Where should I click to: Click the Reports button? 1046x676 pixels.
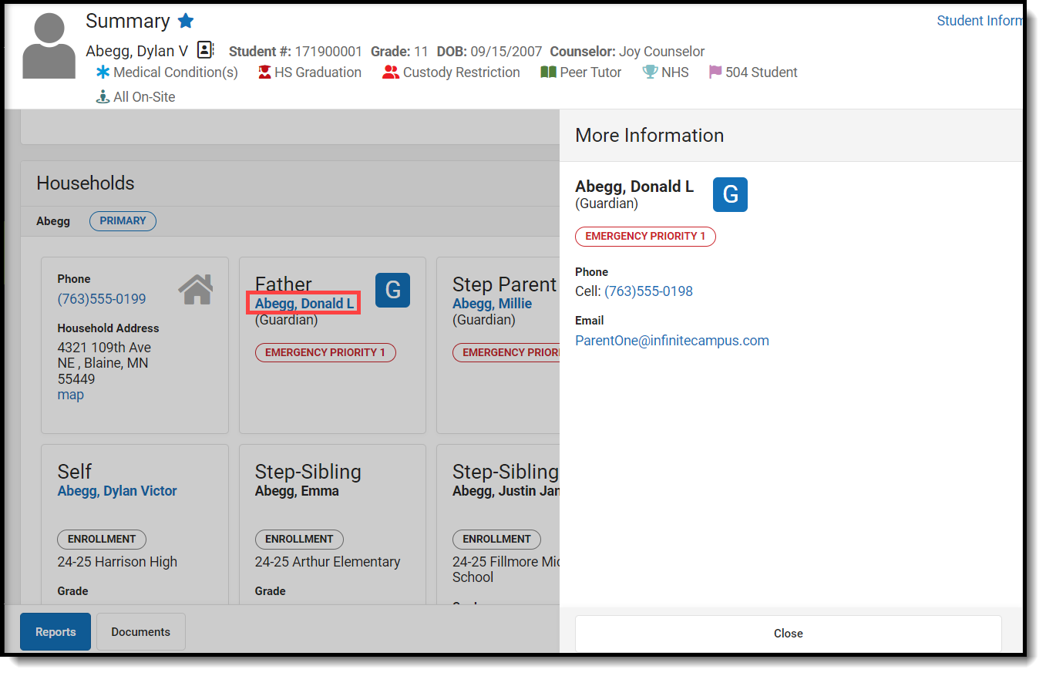coord(55,632)
